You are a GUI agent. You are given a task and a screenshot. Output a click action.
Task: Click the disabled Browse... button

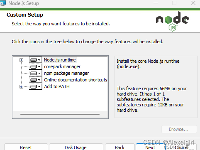tap(179, 129)
